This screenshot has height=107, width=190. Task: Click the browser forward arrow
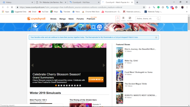coord(7,7)
